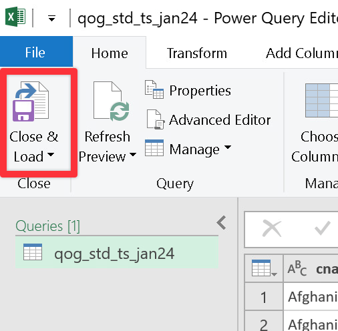Open the Advanced Editor

pyautogui.click(x=208, y=120)
